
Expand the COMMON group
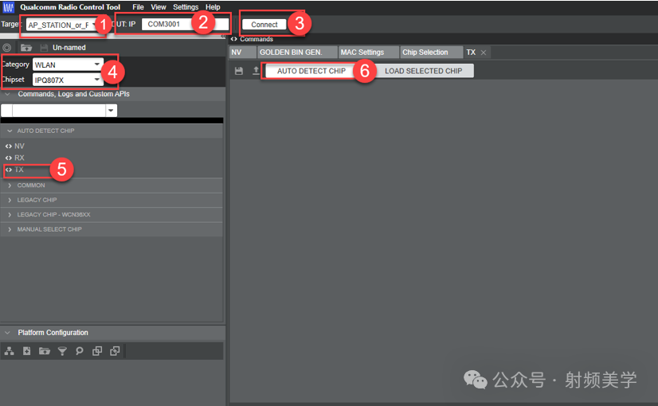(10, 185)
